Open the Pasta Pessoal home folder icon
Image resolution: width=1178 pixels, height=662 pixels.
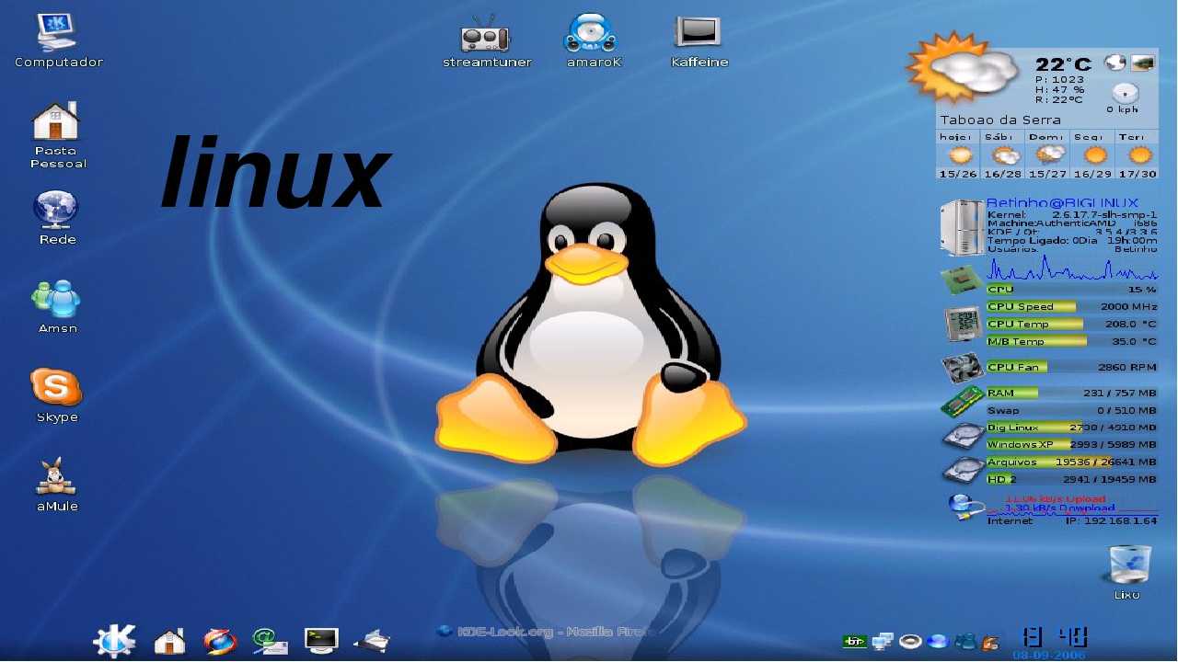coord(57,135)
